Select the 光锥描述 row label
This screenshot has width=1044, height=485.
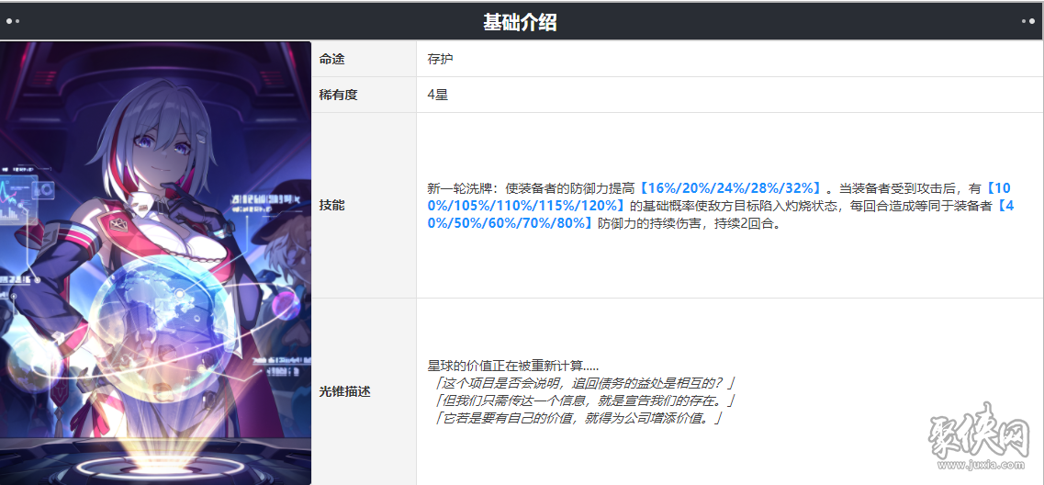pos(345,391)
